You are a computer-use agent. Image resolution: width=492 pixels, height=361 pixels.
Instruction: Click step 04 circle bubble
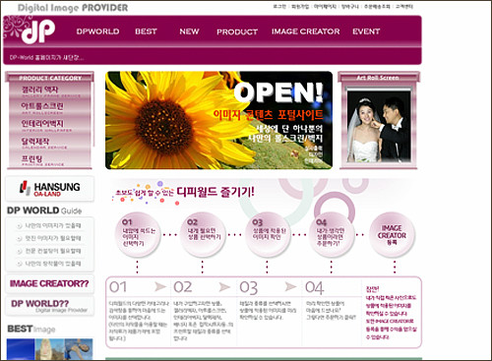click(332, 235)
